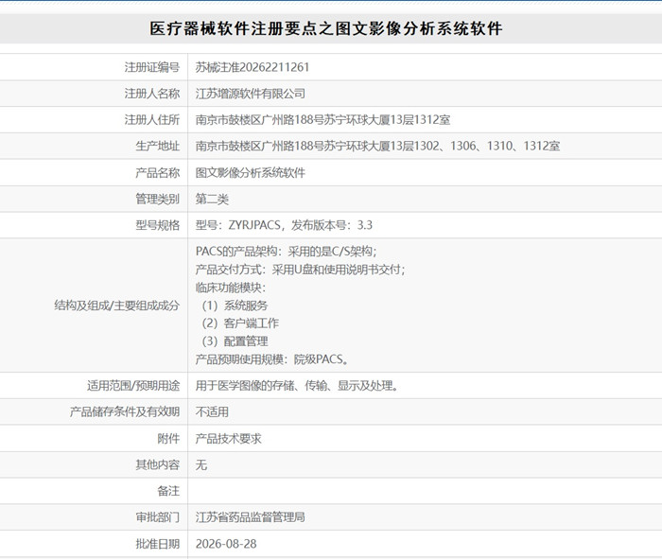Click the line 产品交付方式：采用U盘和使用说明书交付

click(x=300, y=270)
